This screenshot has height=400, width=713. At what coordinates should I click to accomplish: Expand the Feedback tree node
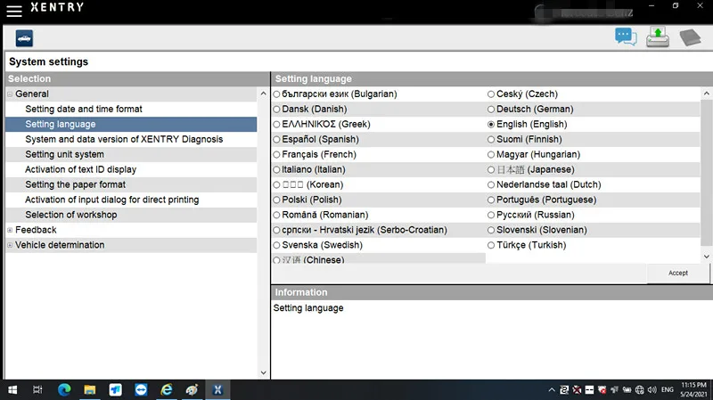[10, 230]
